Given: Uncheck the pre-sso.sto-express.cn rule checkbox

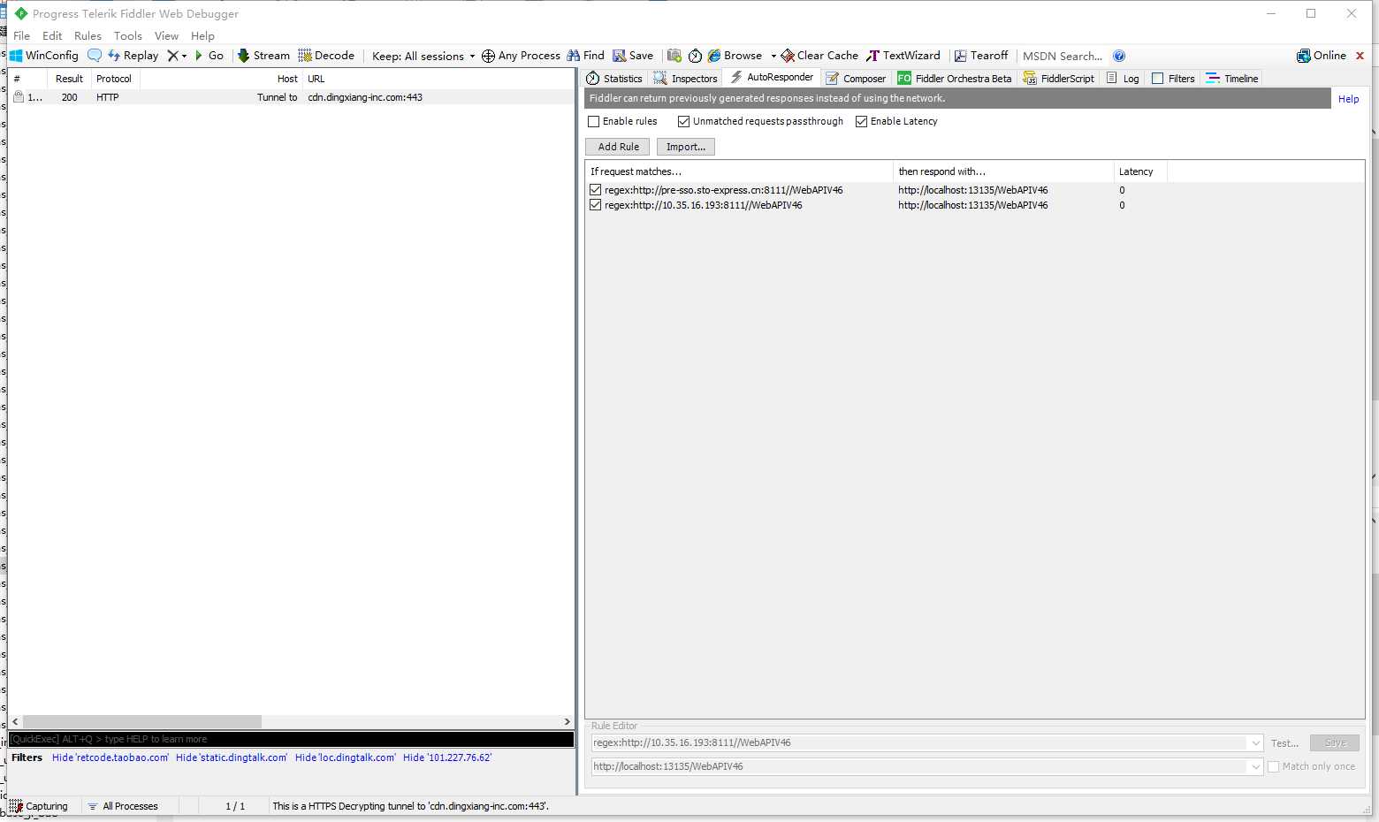Looking at the screenshot, I should (x=596, y=190).
